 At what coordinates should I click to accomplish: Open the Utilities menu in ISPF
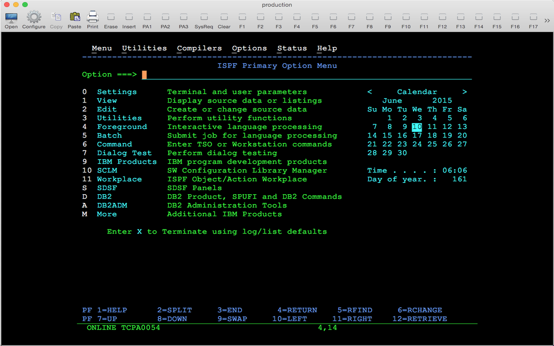(x=144, y=48)
